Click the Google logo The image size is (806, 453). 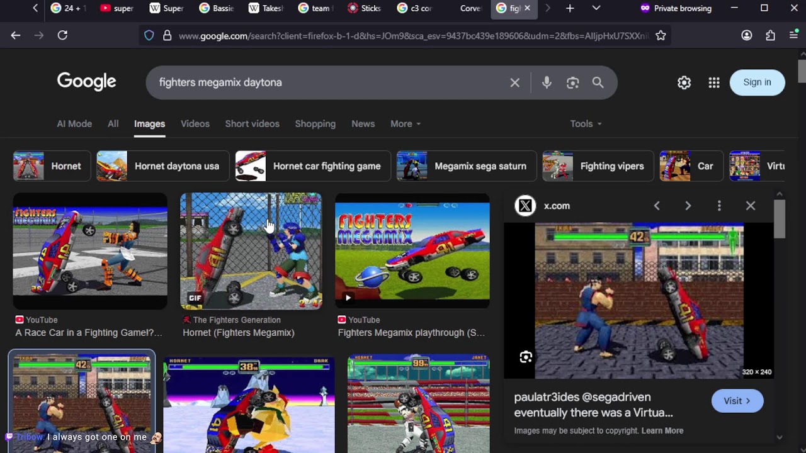[x=86, y=82]
